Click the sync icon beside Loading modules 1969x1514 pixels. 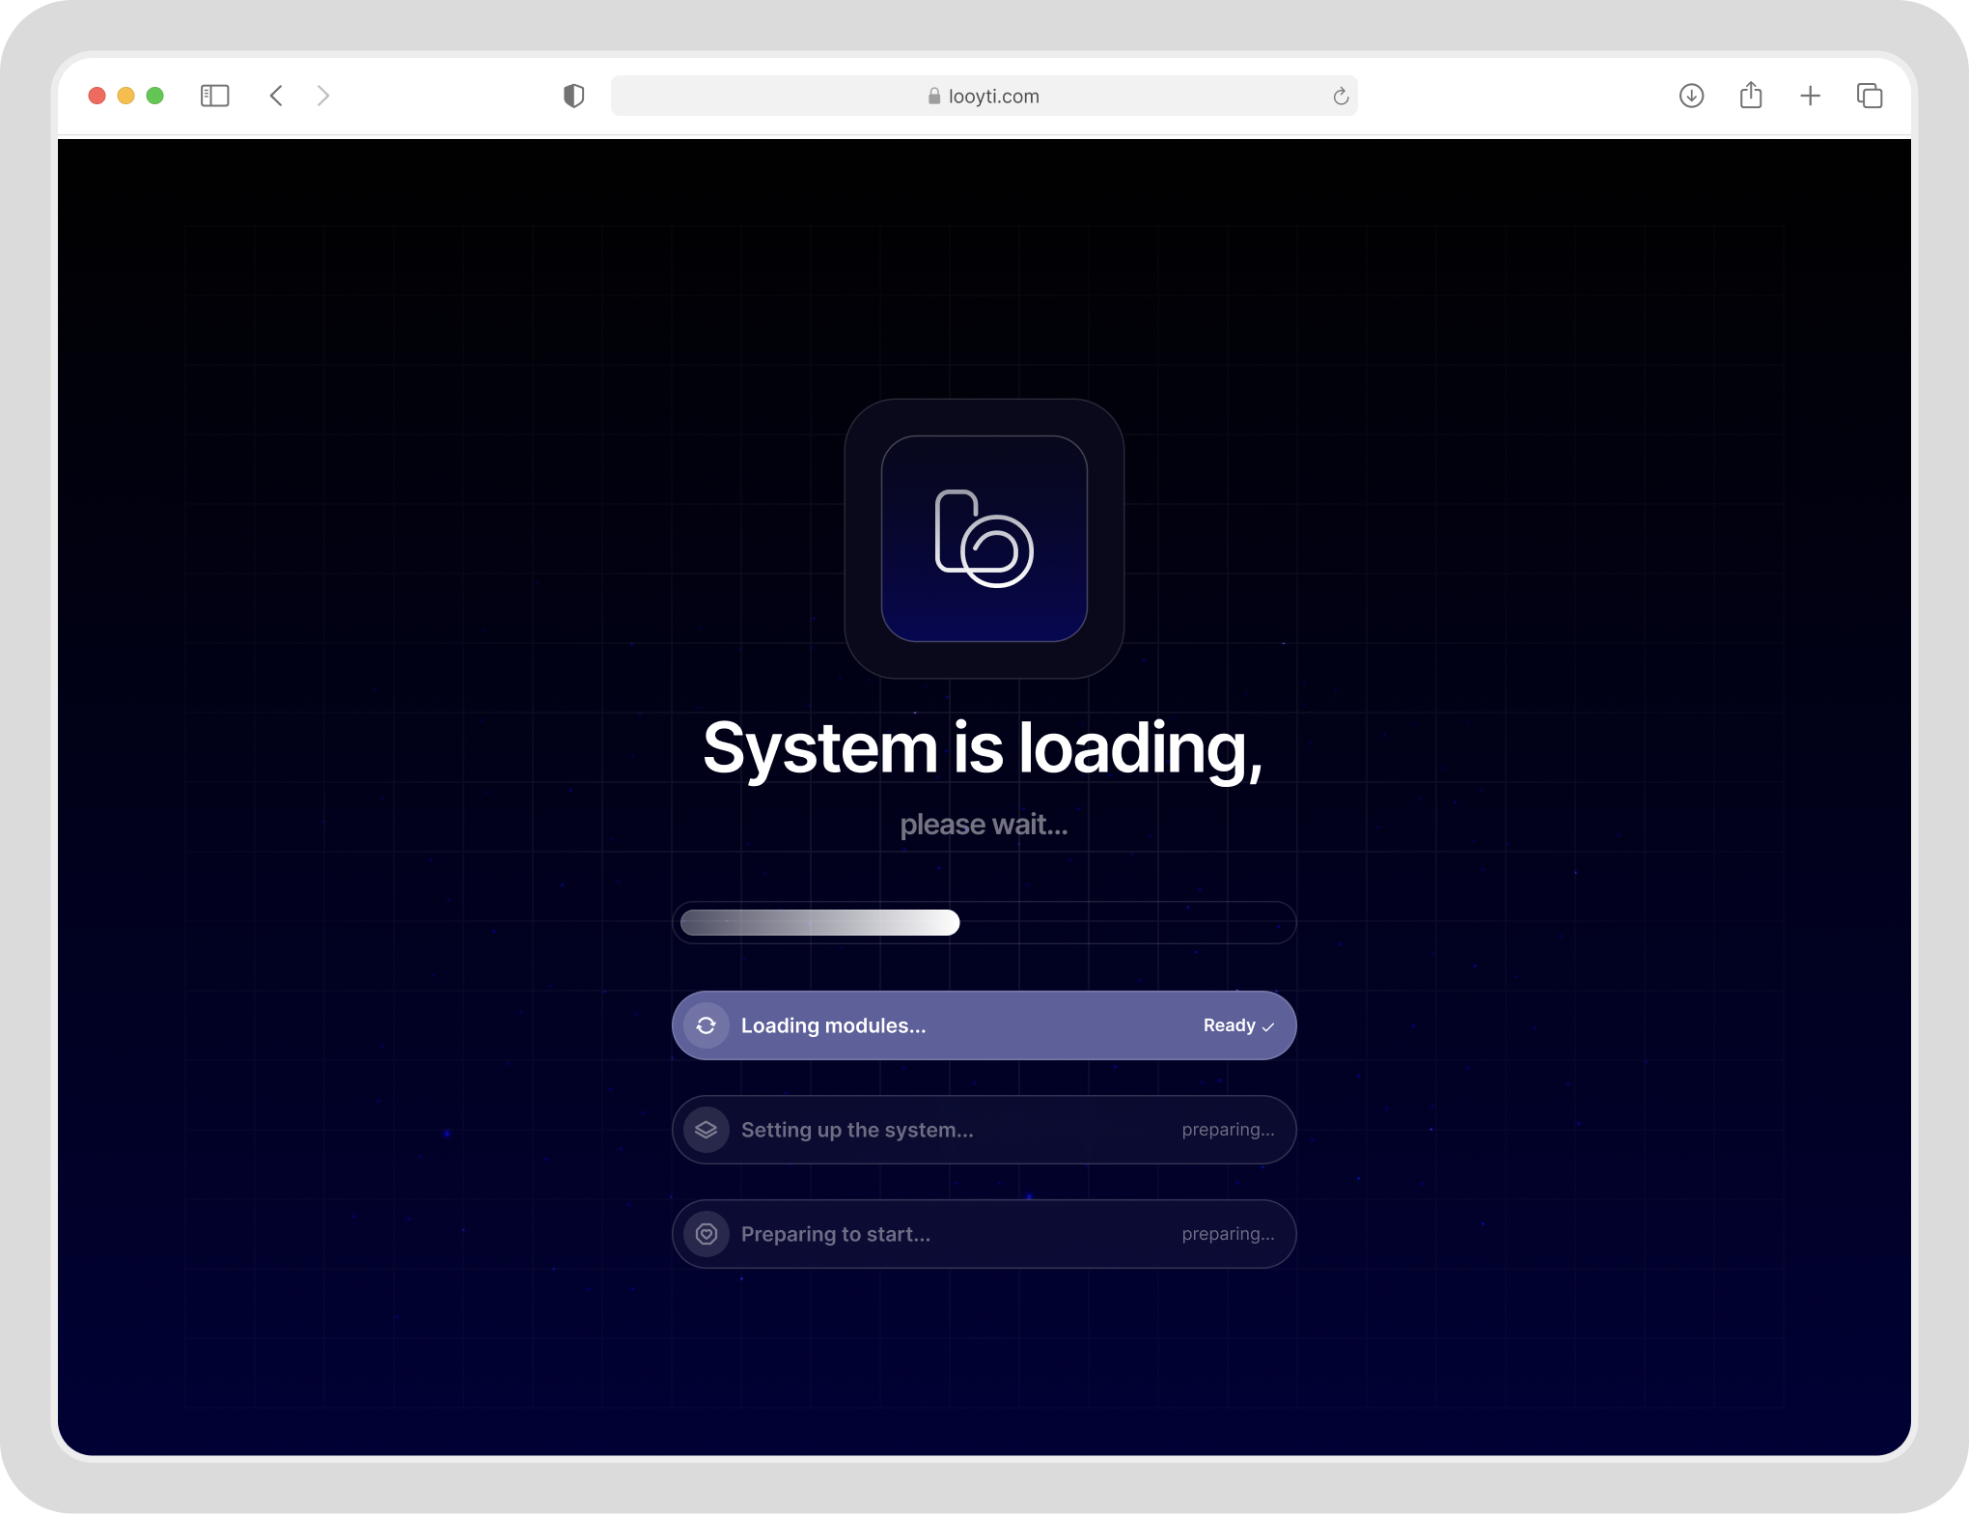(706, 1025)
